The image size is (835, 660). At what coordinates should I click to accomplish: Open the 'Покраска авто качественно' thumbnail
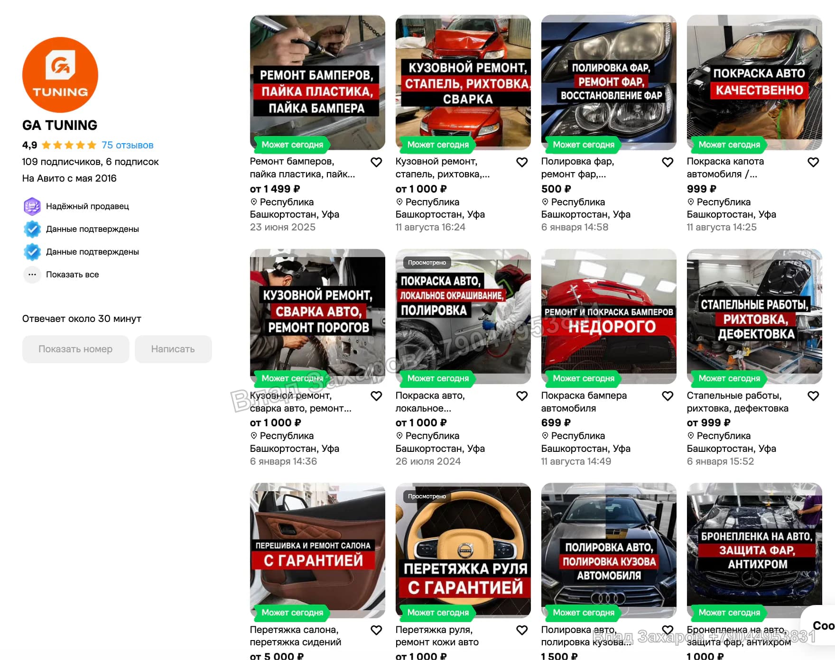754,82
